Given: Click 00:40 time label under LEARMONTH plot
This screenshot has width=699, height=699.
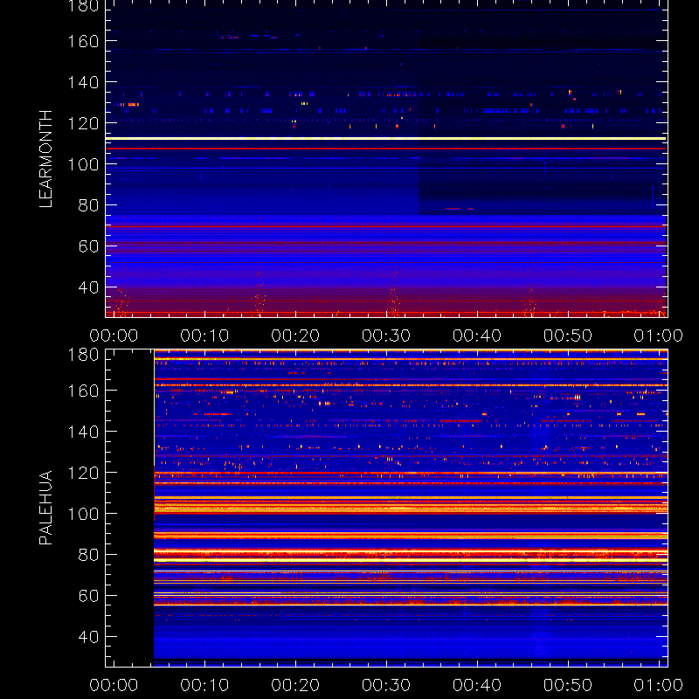Looking at the screenshot, I should [x=477, y=336].
